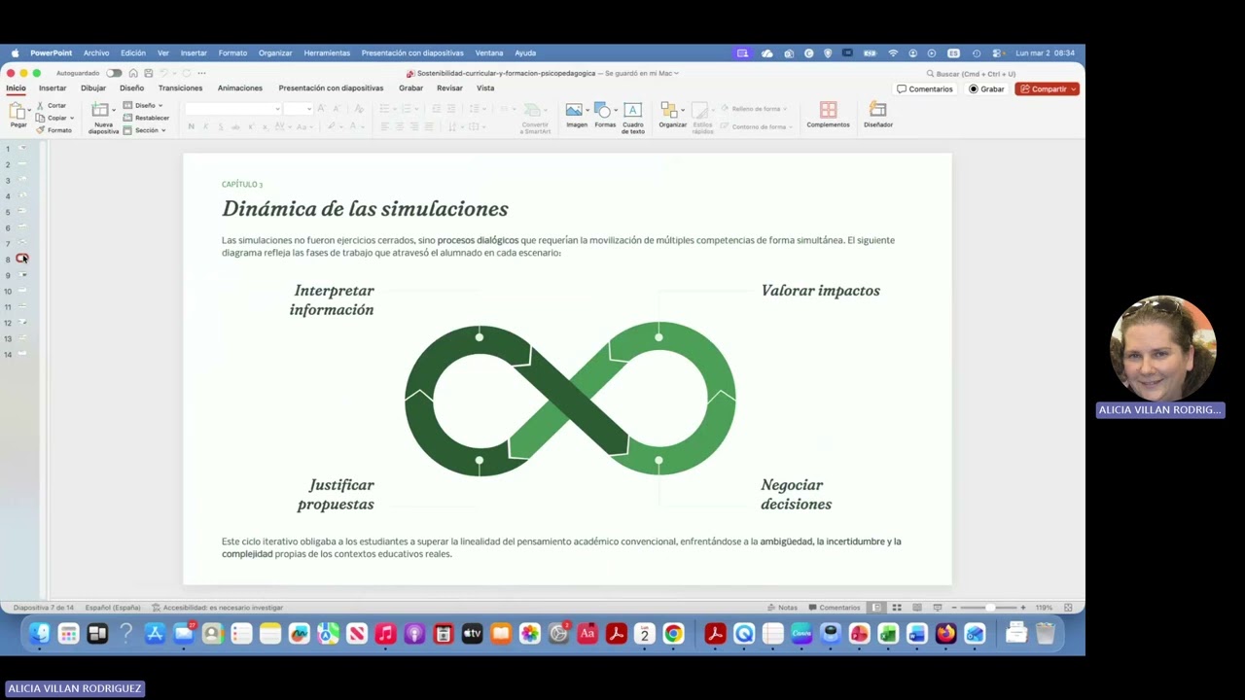The width and height of the screenshot is (1245, 700).
Task: Toggle Notas pane in status bar
Action: click(x=782, y=608)
